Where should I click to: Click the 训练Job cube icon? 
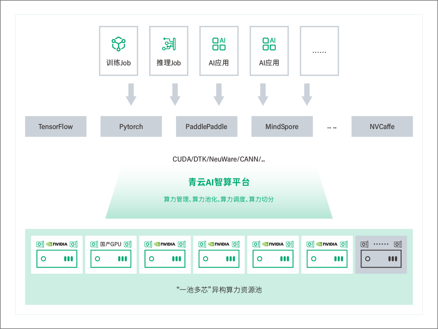click(x=118, y=44)
